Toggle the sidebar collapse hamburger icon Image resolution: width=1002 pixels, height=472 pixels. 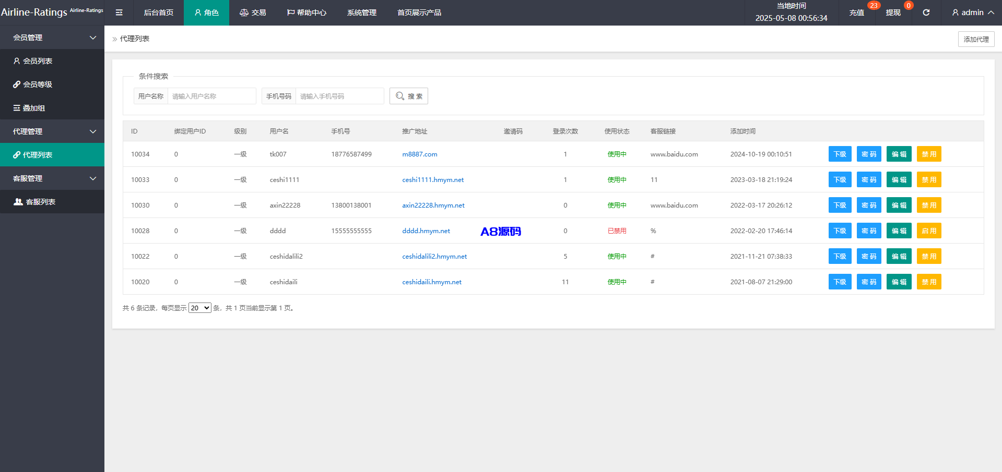coord(119,13)
